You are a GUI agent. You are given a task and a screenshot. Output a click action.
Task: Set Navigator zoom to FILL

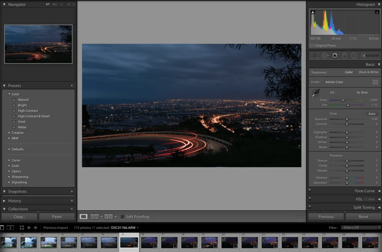pos(55,4)
